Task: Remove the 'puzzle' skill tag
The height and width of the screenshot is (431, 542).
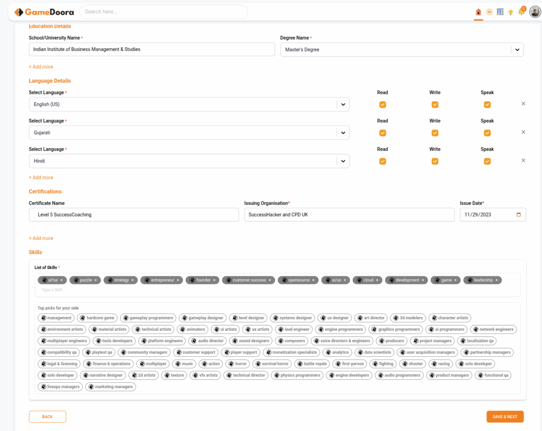Action: [x=96, y=280]
